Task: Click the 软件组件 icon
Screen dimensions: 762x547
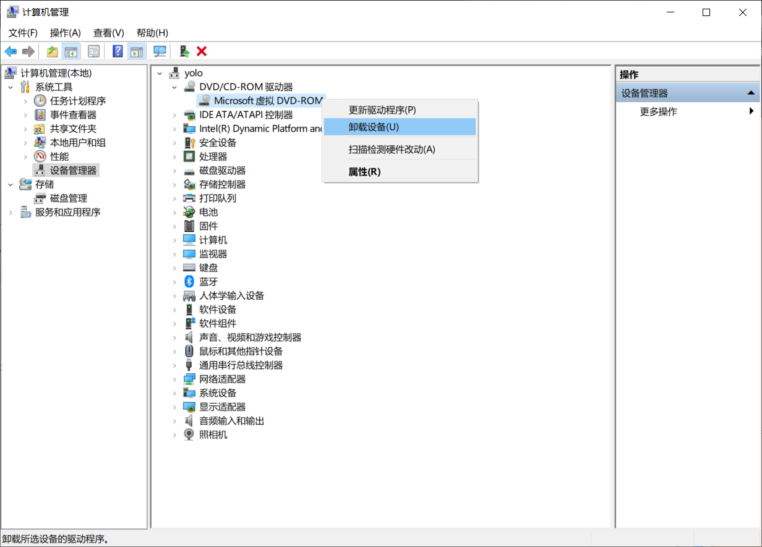Action: click(189, 323)
